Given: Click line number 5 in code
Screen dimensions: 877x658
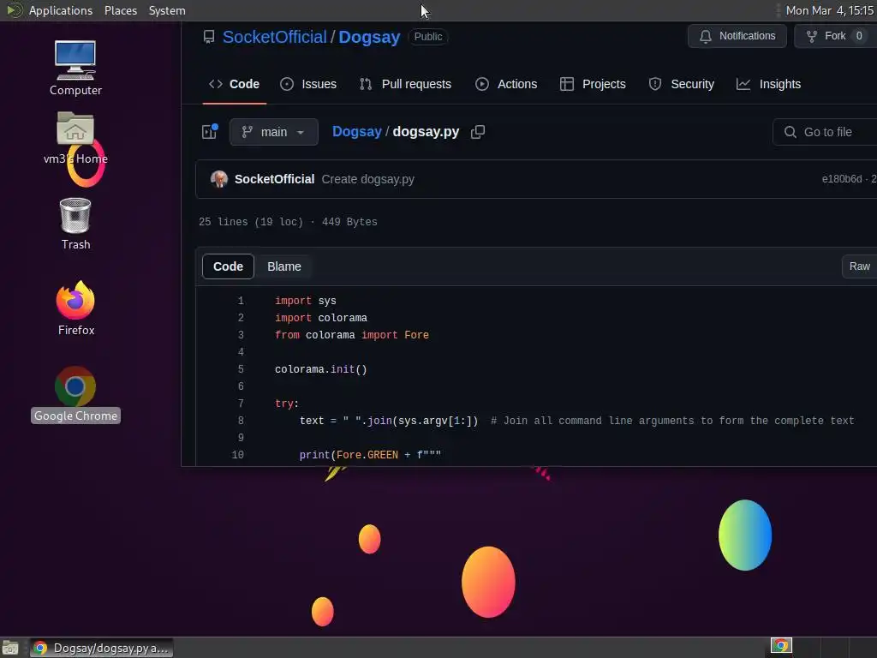Looking at the screenshot, I should (241, 369).
